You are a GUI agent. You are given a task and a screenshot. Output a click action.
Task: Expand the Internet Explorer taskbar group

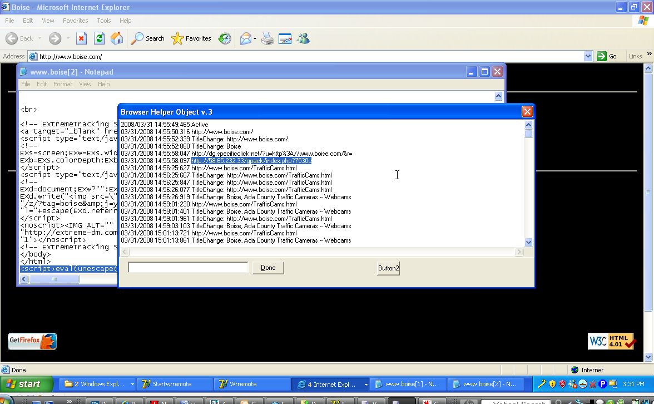366,384
